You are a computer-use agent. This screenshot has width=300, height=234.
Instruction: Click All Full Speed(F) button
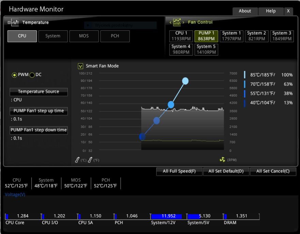[179, 171]
